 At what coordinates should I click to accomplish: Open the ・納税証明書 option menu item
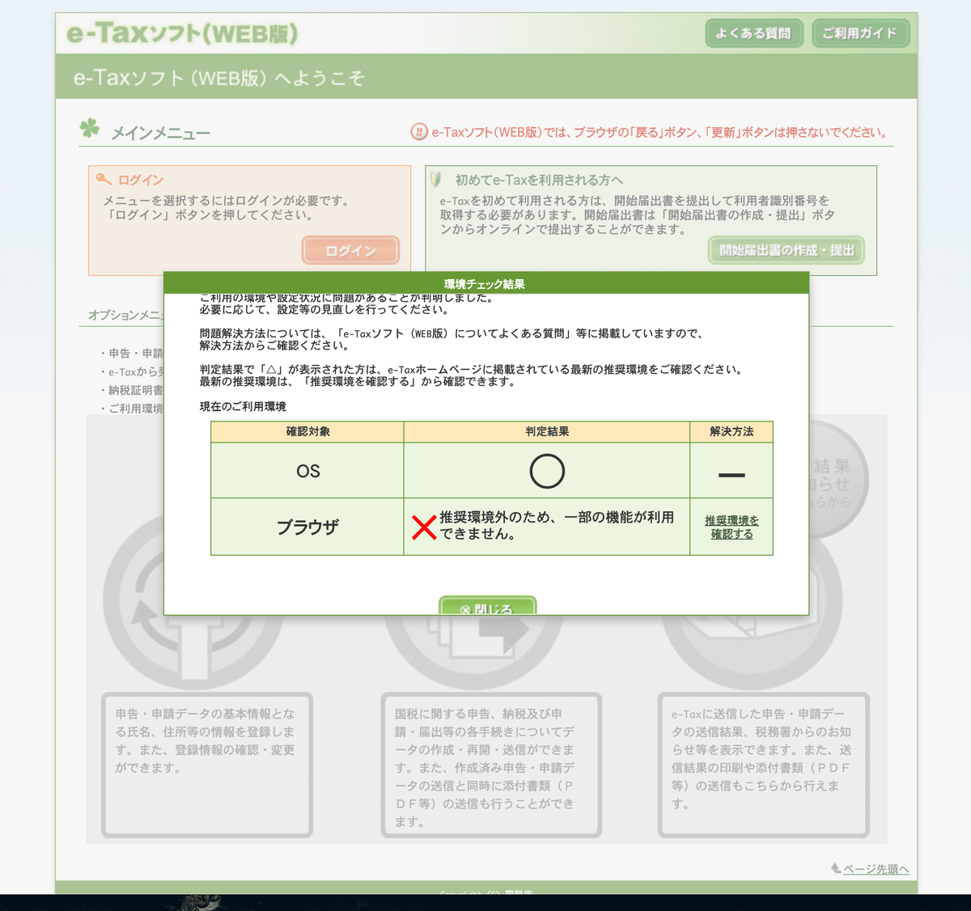(x=131, y=390)
